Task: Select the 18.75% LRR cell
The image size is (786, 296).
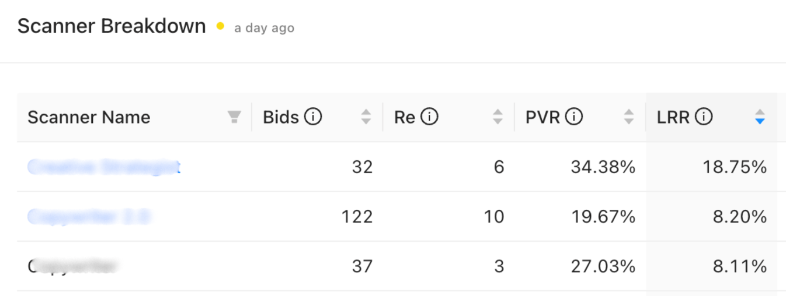Action: coord(734,168)
